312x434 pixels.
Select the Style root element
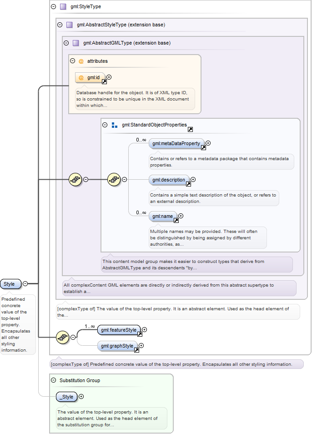[11, 284]
